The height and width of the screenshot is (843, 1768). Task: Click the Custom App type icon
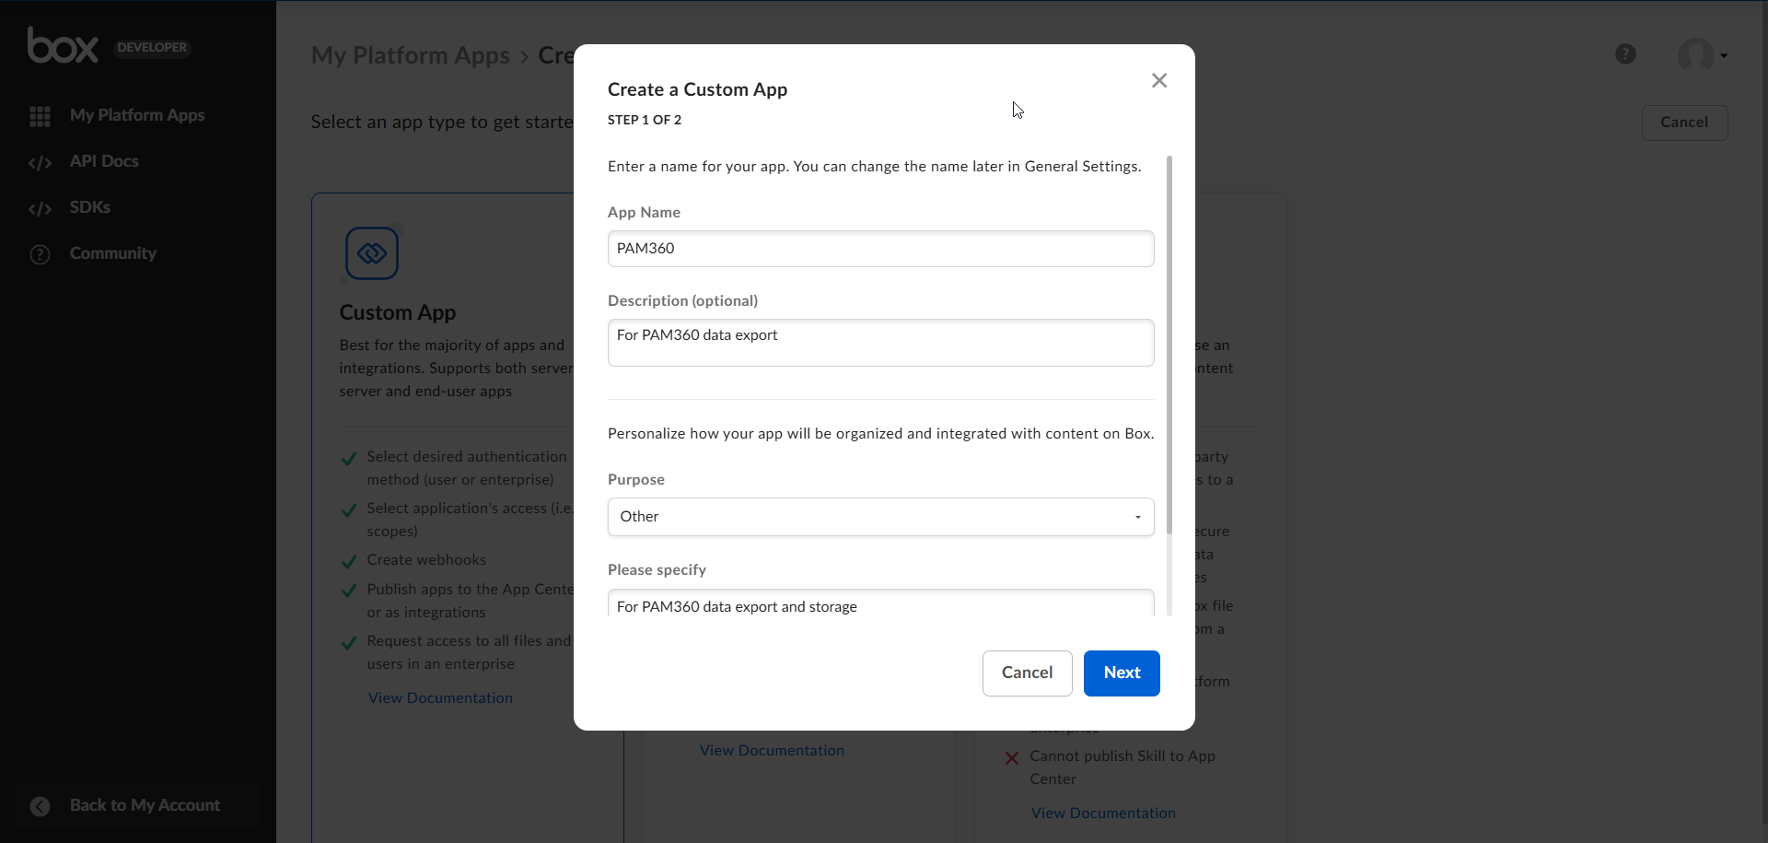(x=372, y=252)
